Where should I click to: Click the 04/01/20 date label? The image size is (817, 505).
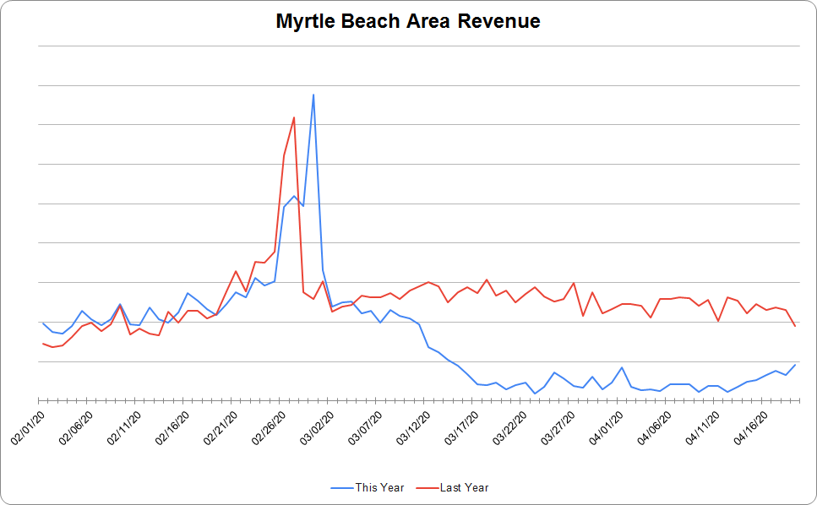pyautogui.click(x=607, y=428)
